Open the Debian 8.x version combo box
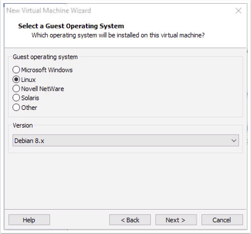 [x=126, y=140]
